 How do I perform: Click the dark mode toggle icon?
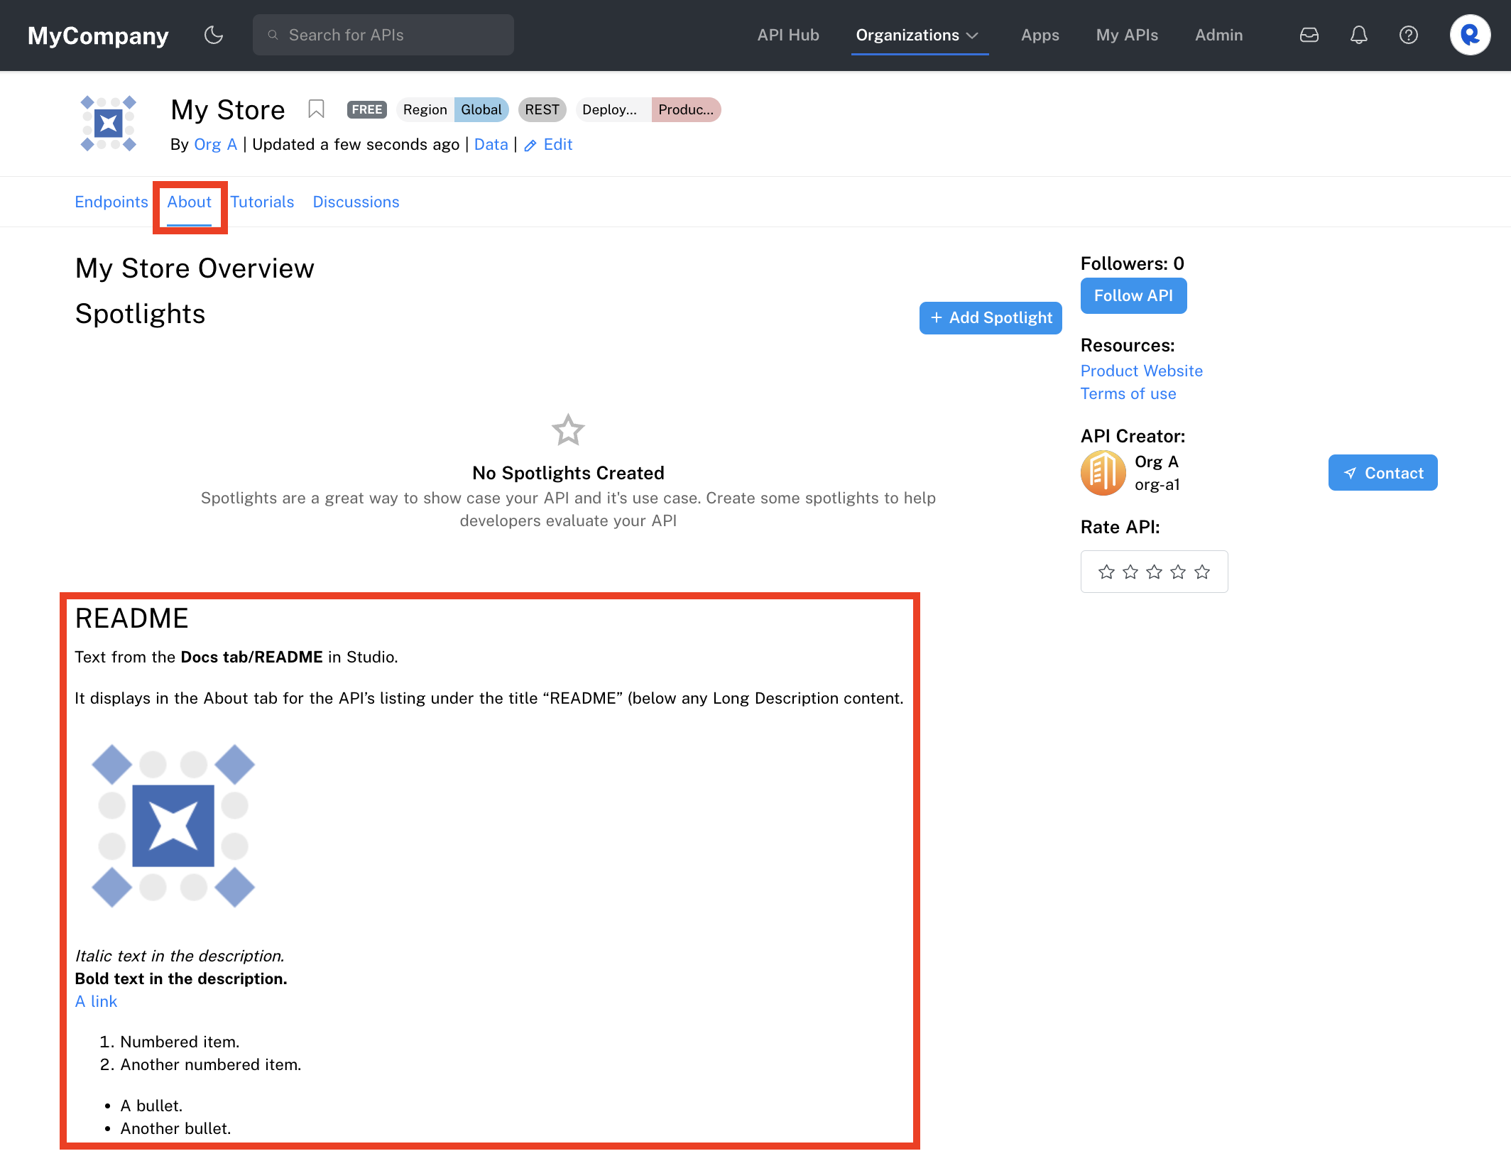(214, 34)
